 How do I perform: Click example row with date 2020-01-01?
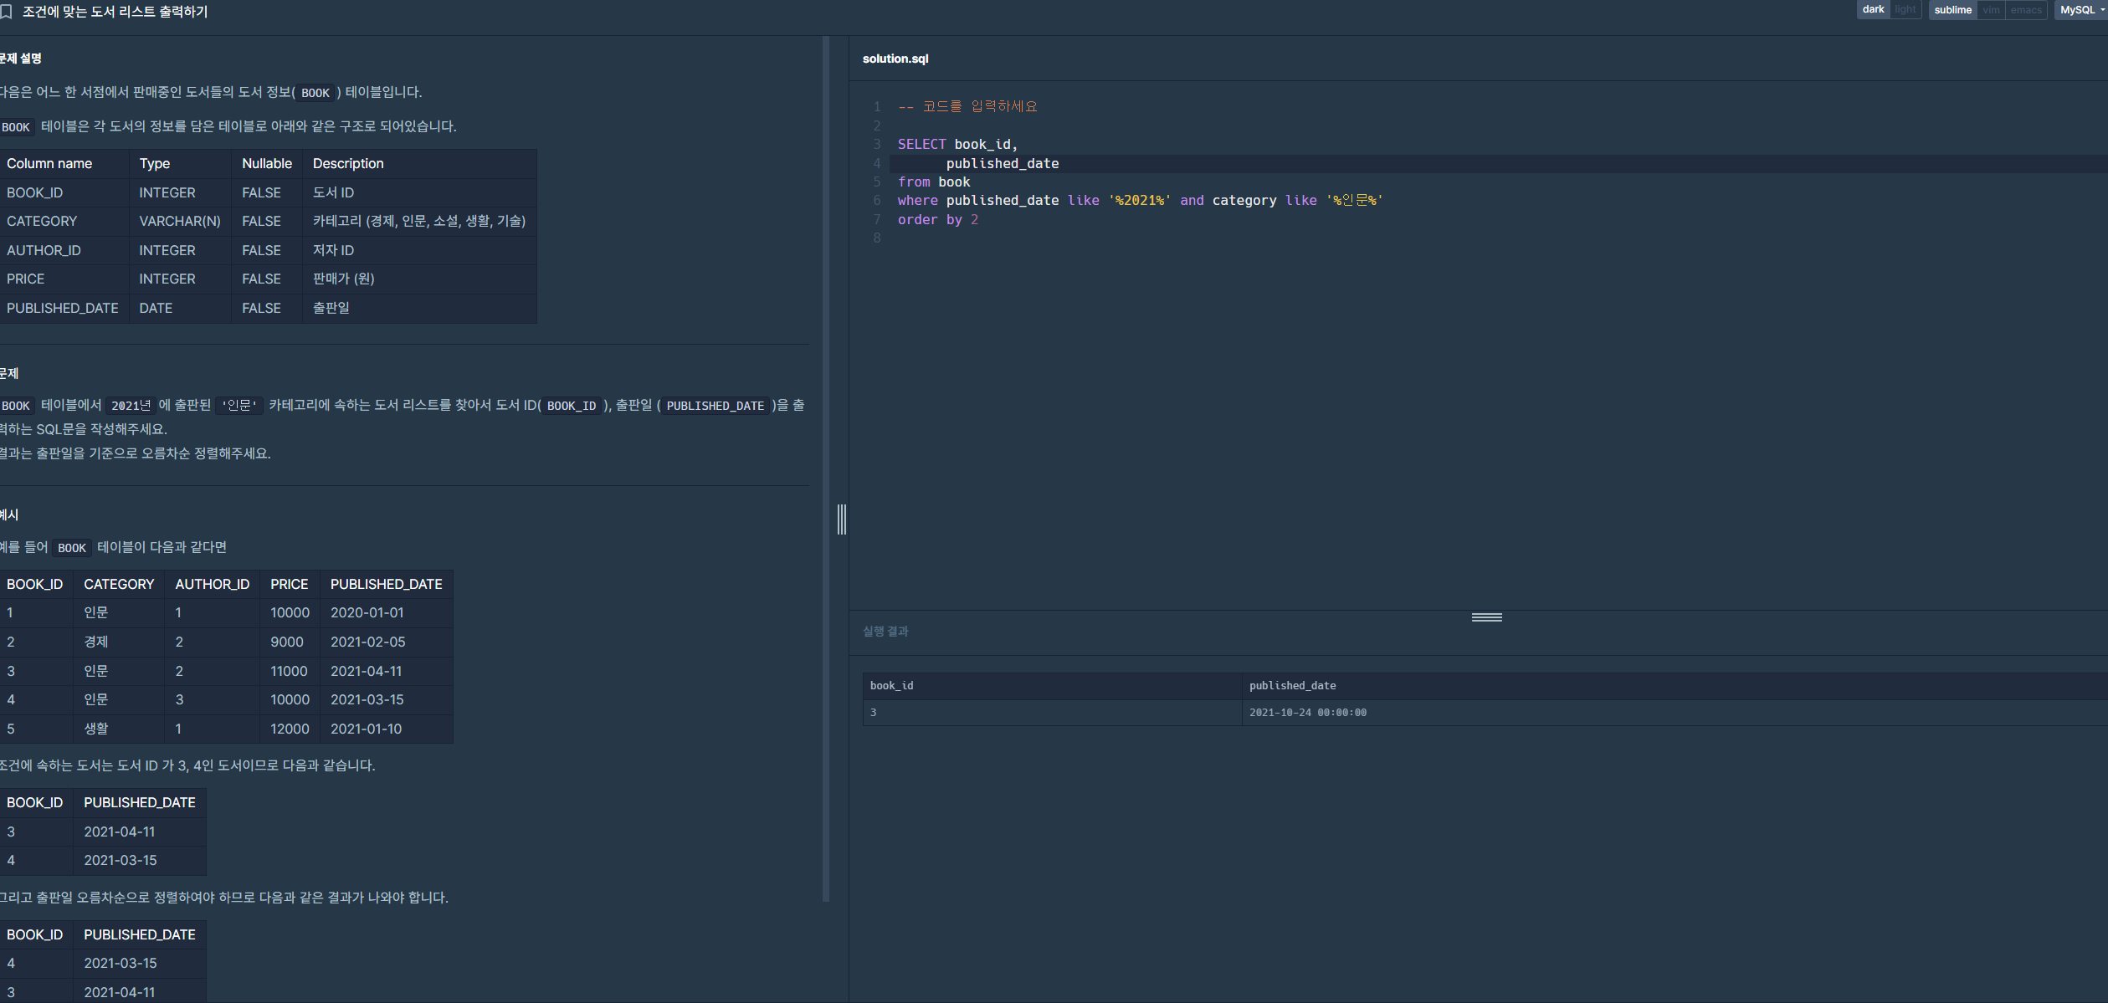coord(226,613)
